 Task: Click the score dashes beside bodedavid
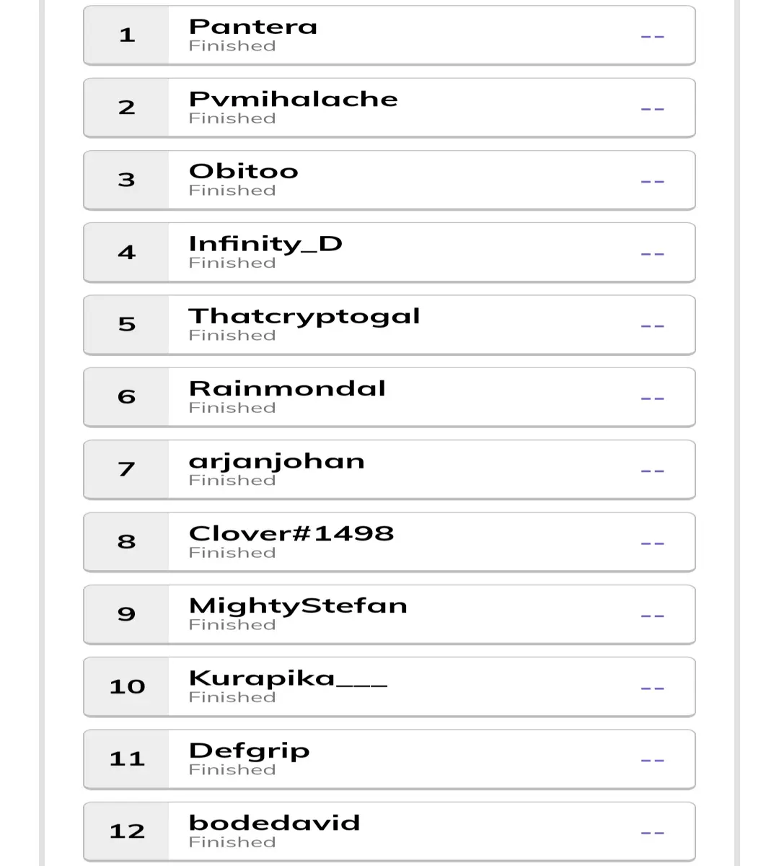[x=652, y=833]
